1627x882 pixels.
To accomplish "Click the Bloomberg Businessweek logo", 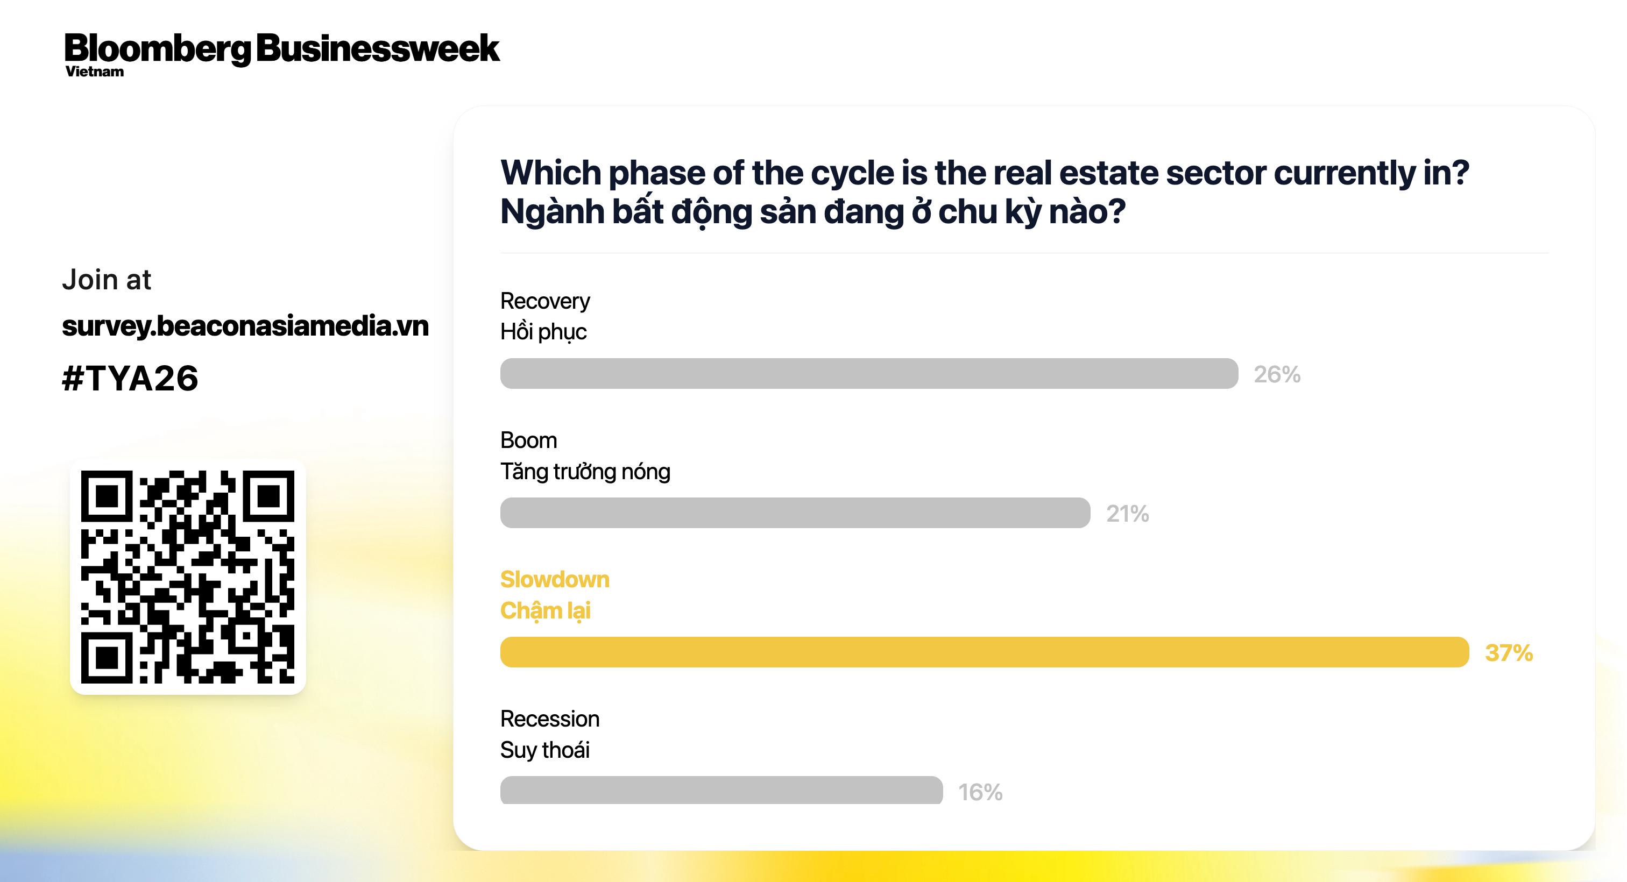I will (x=282, y=49).
